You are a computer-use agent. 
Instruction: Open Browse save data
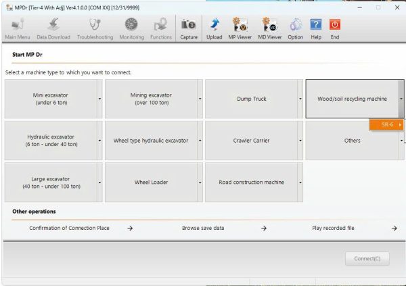pyautogui.click(x=224, y=228)
